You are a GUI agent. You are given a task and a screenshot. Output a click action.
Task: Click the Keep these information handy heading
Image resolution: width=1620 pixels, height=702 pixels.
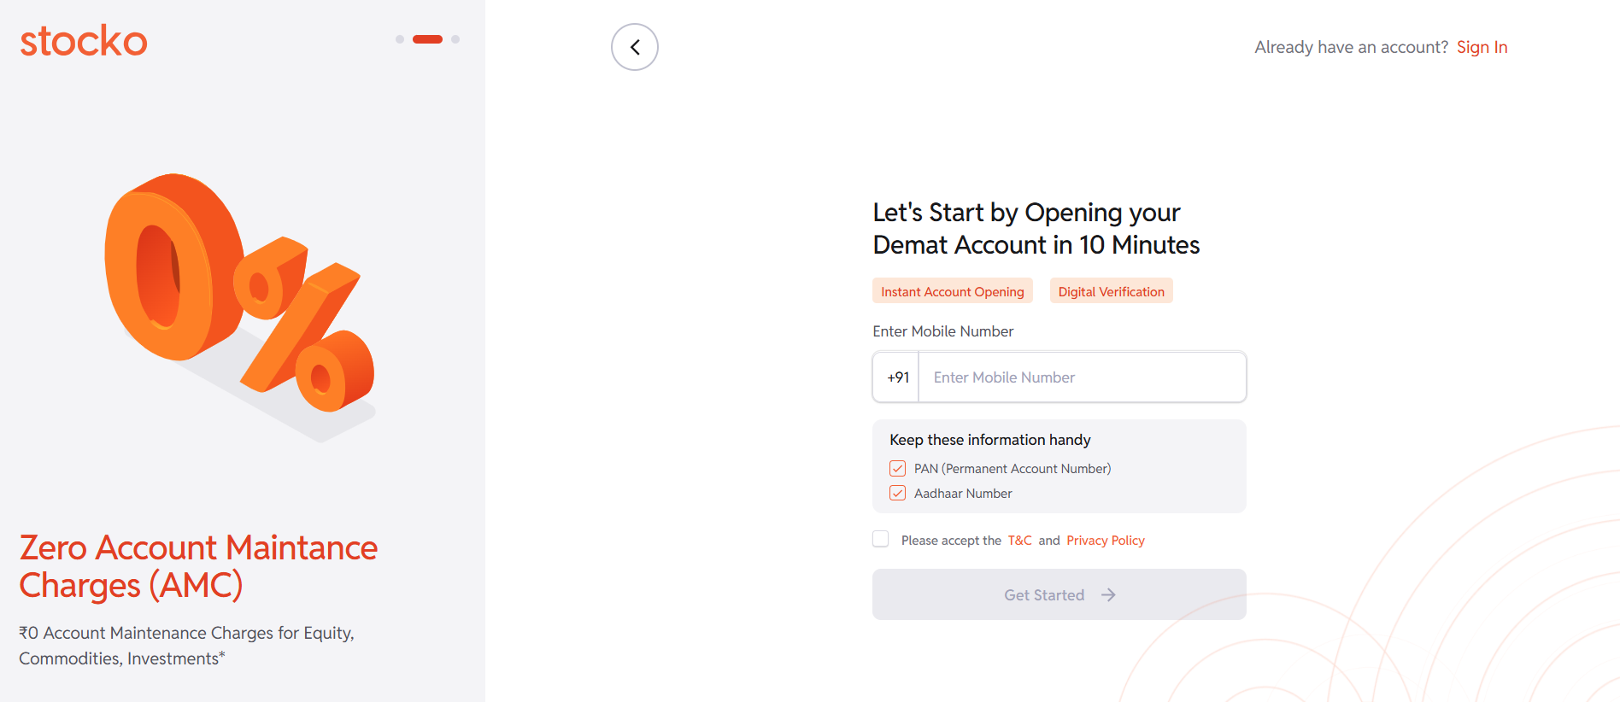click(989, 440)
